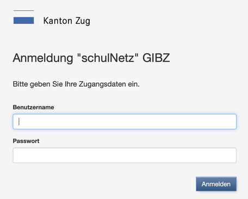Click the word "Zug" in the header

83,21
